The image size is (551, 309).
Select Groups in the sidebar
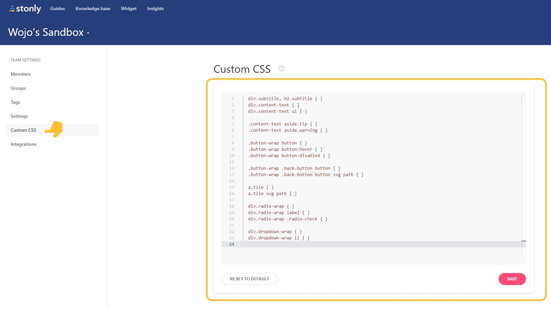point(18,88)
